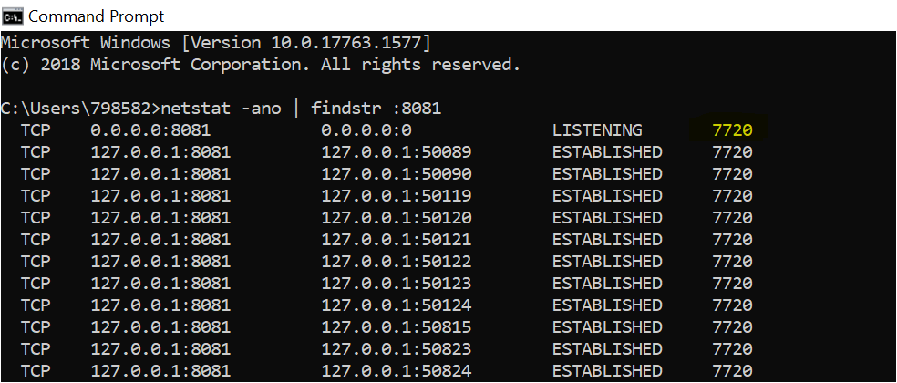Click foreign address 0.0.0.0:0

[366, 130]
